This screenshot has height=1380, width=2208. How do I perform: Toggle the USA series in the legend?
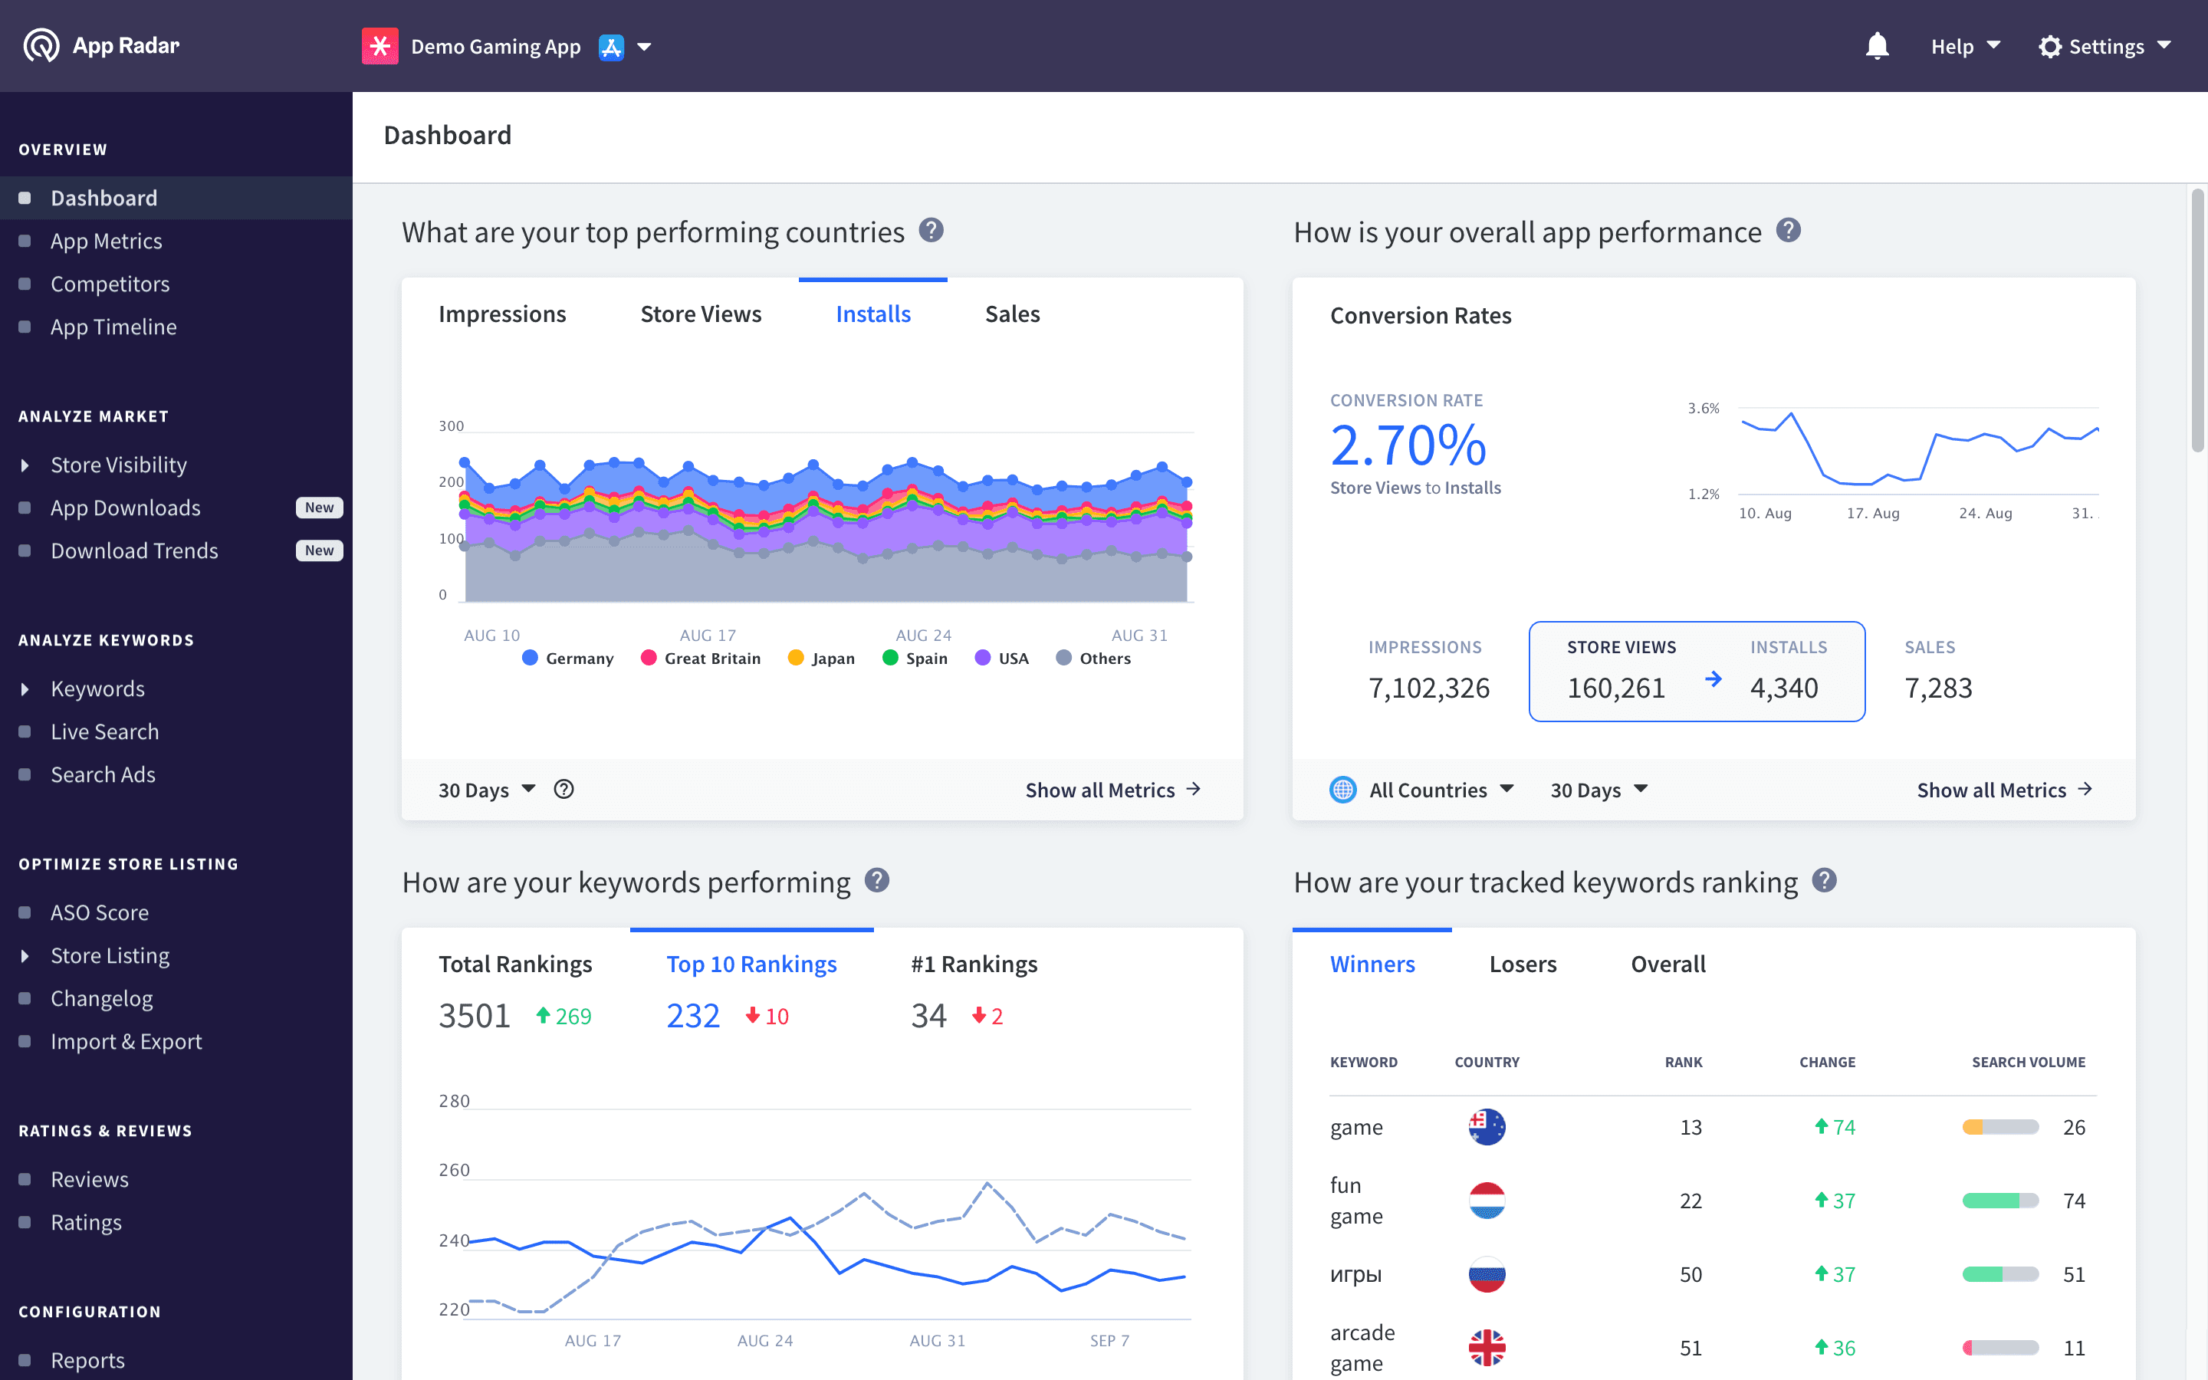tap(1001, 657)
